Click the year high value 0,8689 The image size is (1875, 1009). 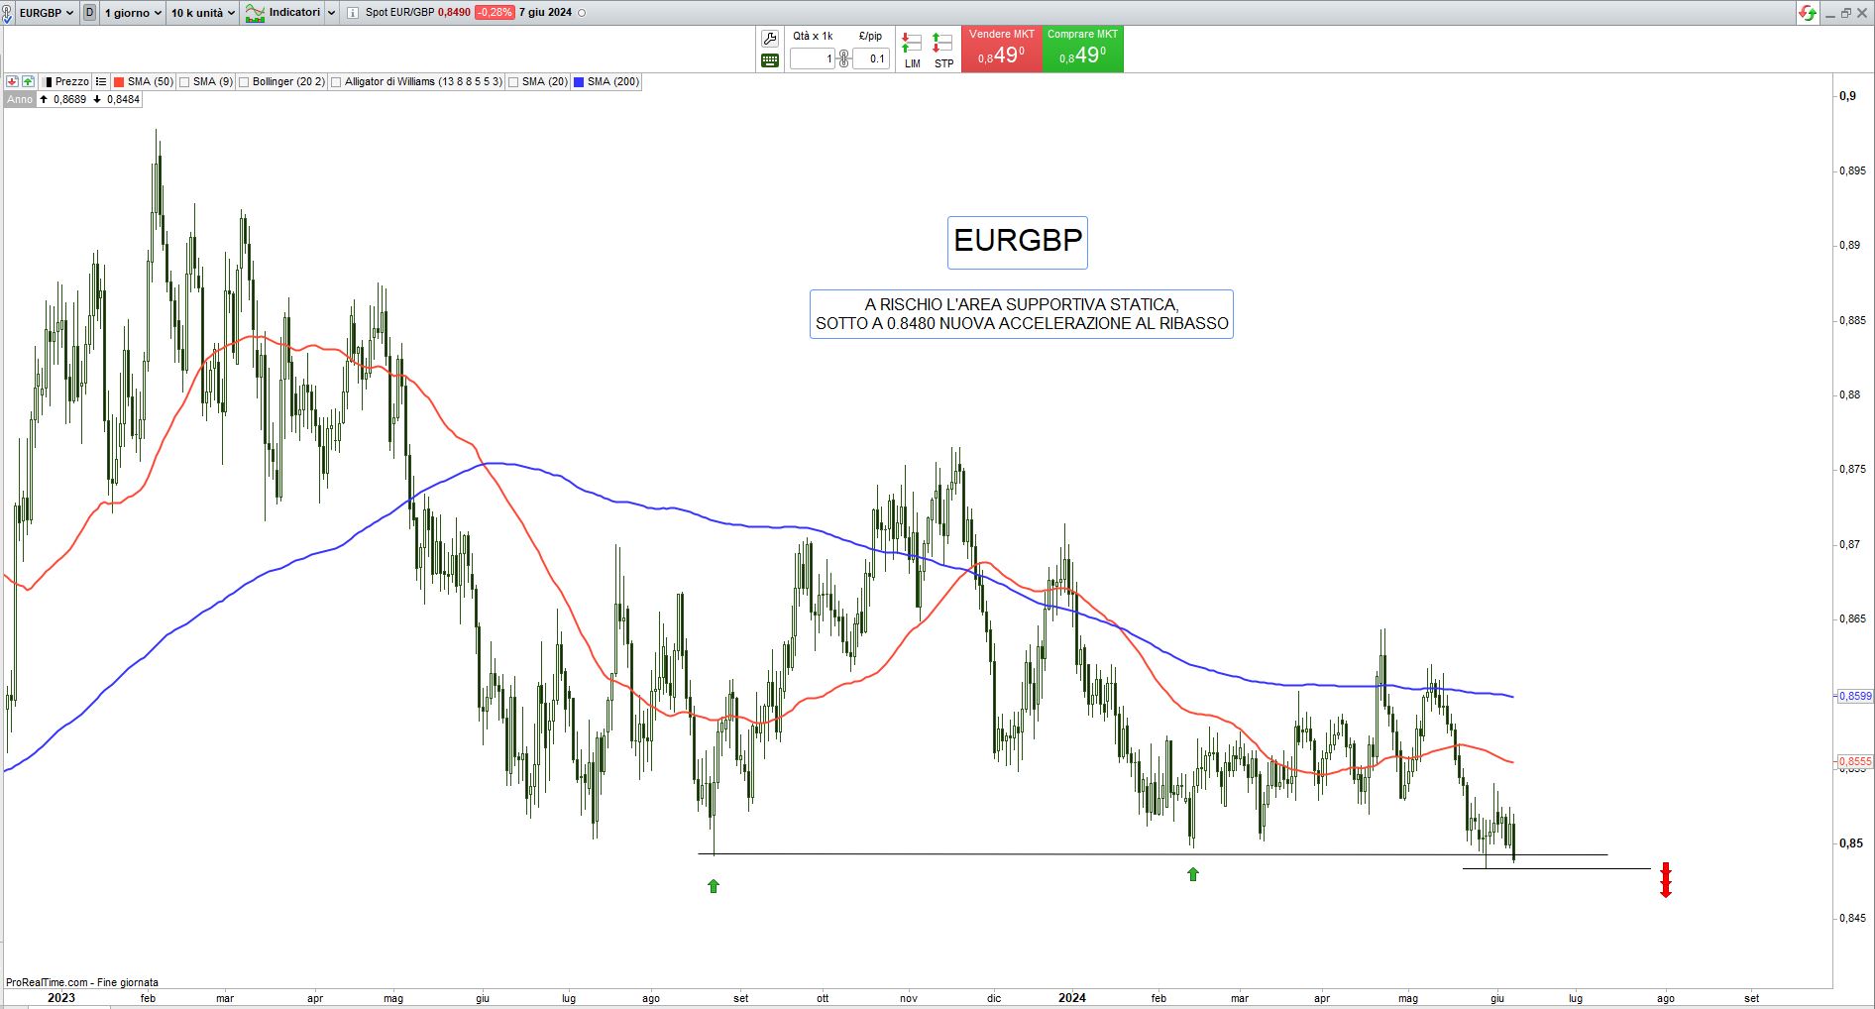tap(69, 99)
